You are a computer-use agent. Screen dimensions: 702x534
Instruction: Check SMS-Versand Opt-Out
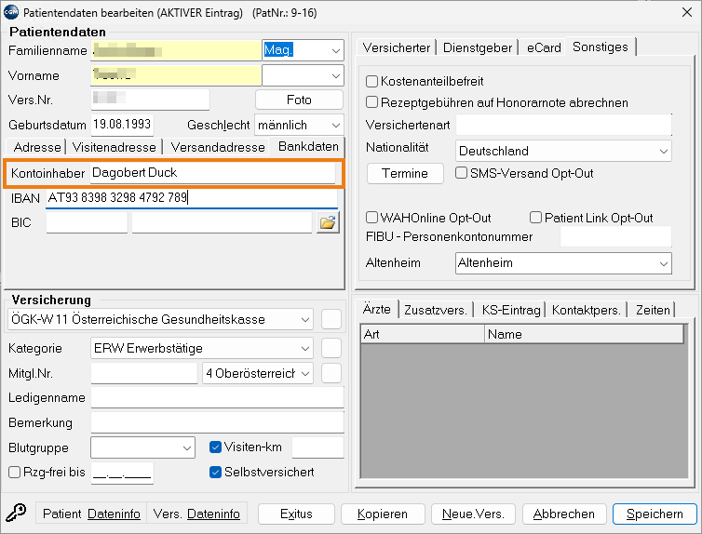(461, 173)
